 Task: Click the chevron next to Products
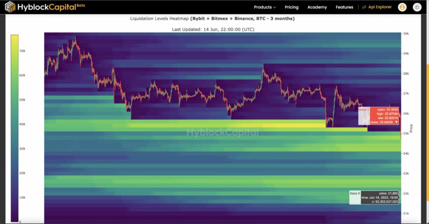pos(274,7)
